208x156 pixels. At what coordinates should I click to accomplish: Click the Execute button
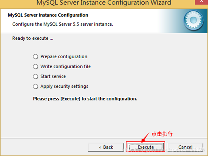[146, 147]
